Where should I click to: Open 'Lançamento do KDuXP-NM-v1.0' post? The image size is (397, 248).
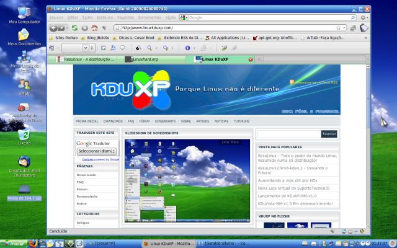coord(287,196)
